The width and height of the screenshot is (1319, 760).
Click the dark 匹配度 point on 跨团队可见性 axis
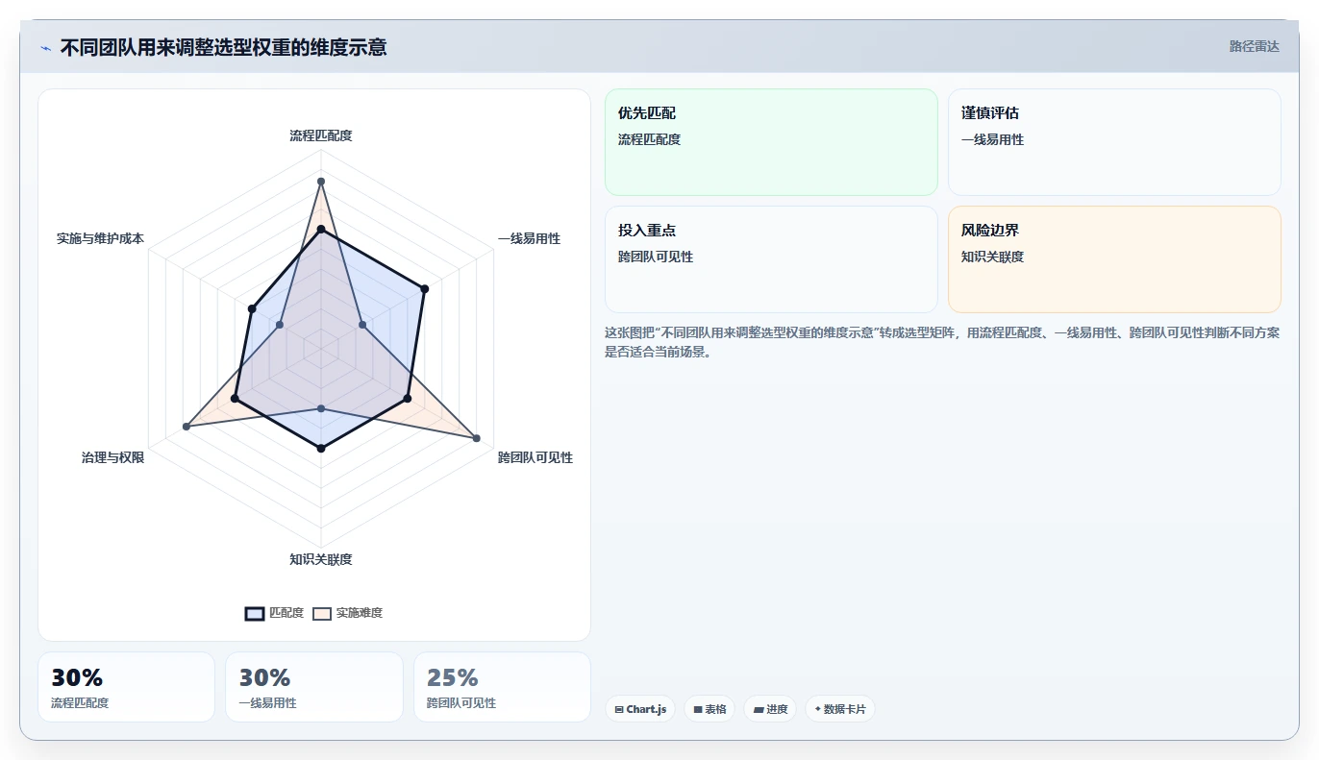click(x=408, y=398)
